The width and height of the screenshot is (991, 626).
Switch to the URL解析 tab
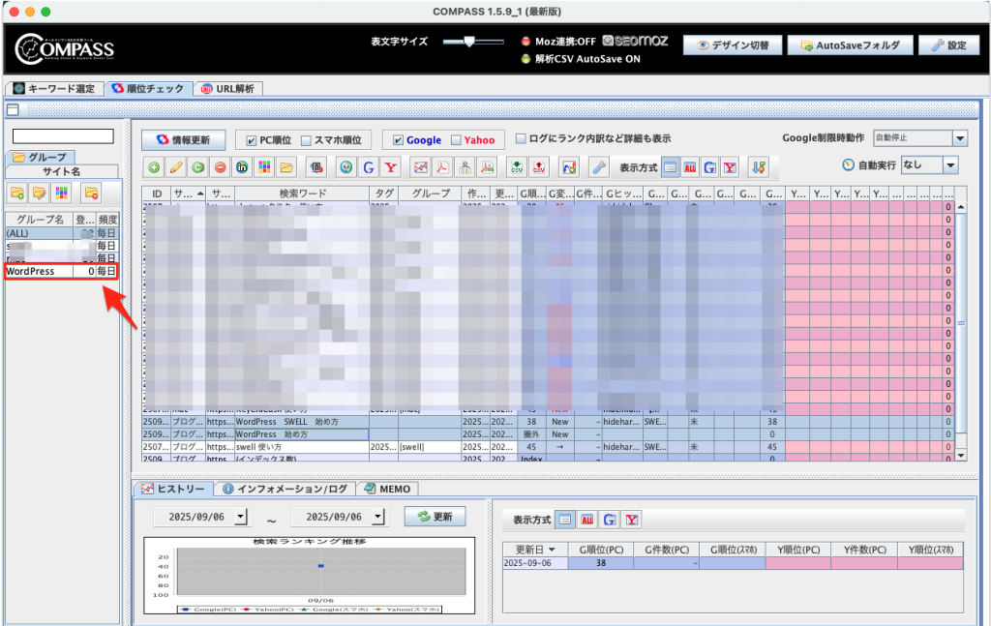click(228, 89)
